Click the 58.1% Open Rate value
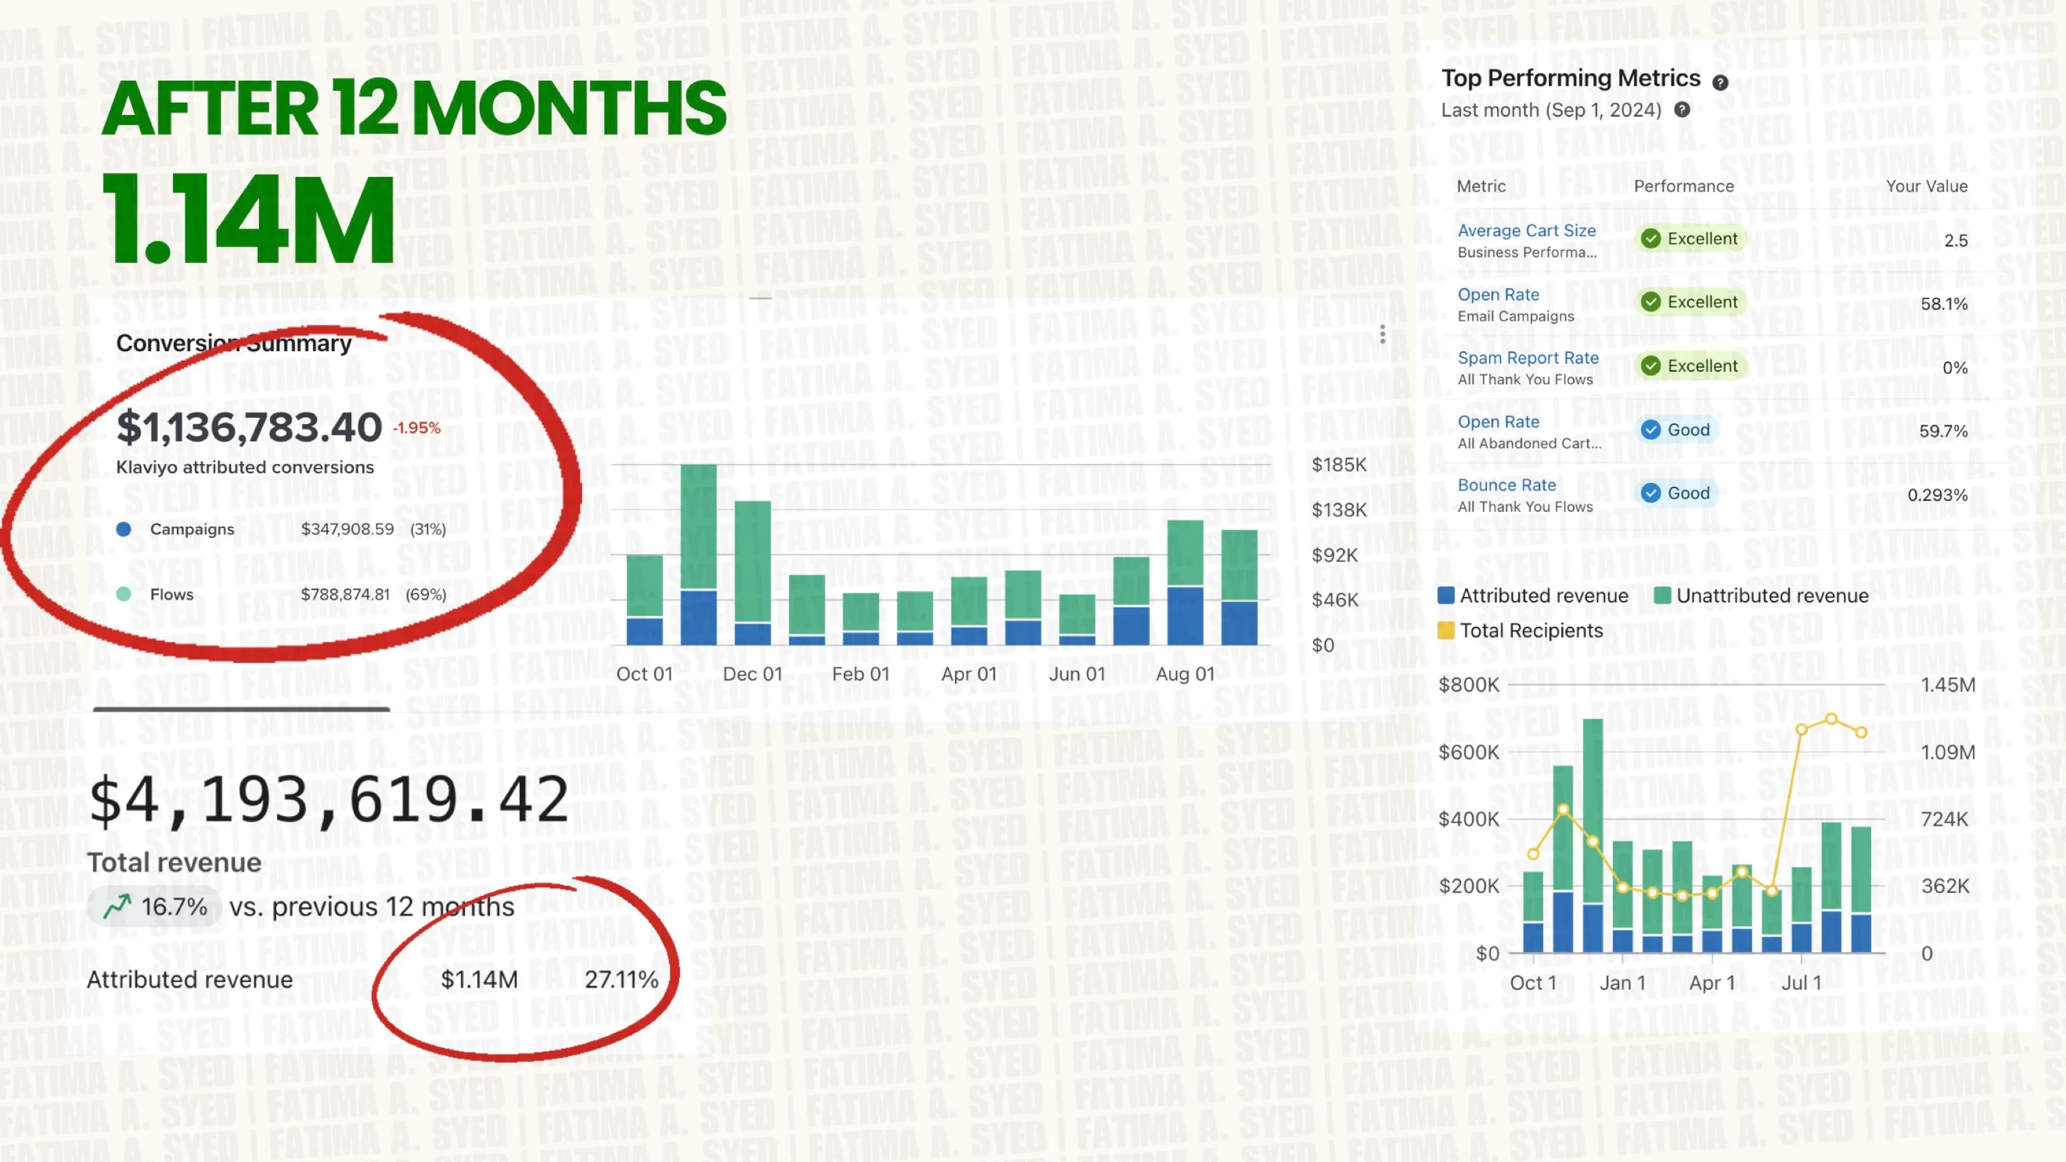 1944,304
